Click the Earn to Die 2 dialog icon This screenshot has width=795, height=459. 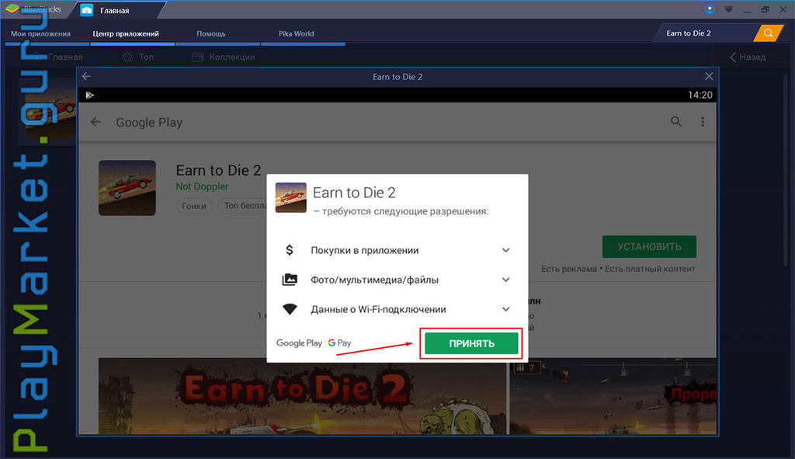290,197
